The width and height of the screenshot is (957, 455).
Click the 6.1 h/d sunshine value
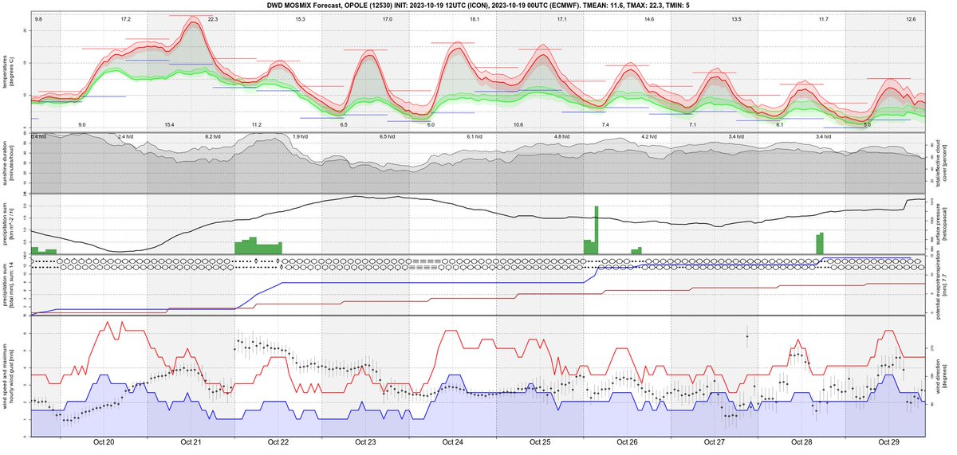pos(475,137)
